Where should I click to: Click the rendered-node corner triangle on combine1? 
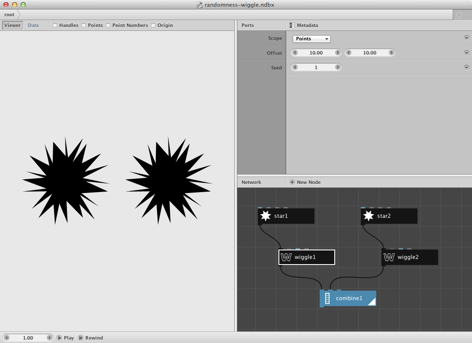coord(372,302)
